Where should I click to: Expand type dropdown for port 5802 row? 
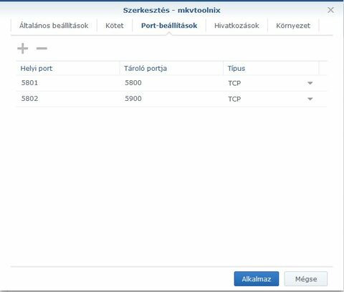[310, 99]
